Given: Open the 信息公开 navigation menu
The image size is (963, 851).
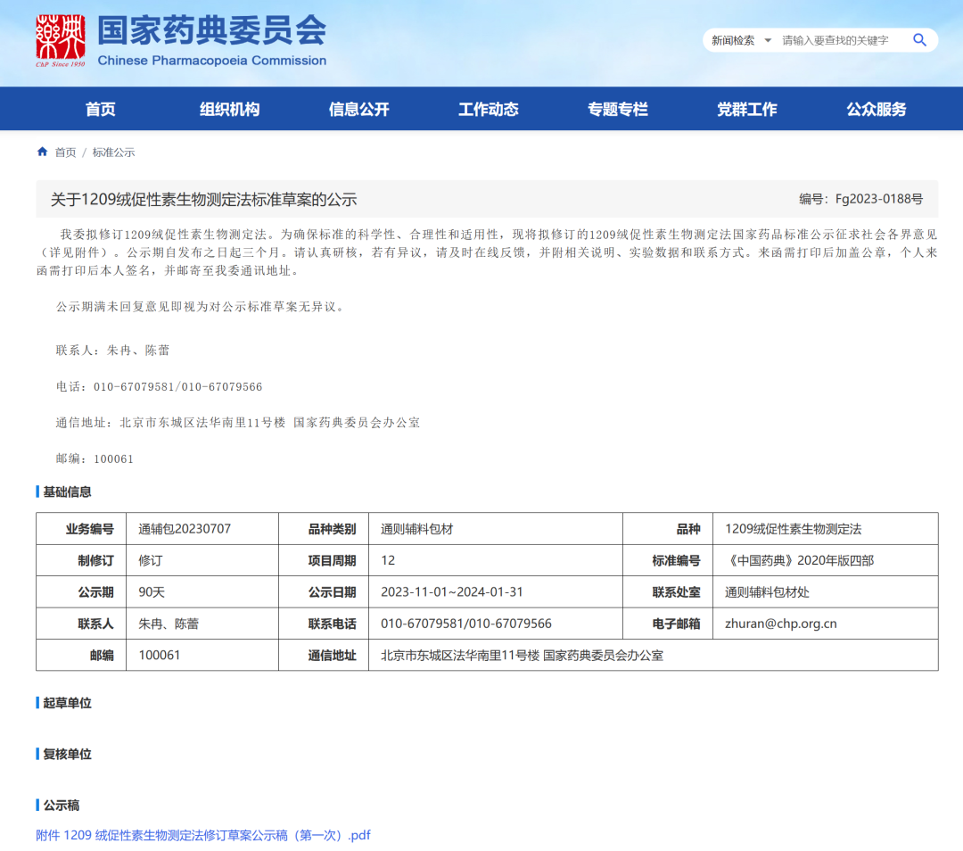Looking at the screenshot, I should click(358, 110).
